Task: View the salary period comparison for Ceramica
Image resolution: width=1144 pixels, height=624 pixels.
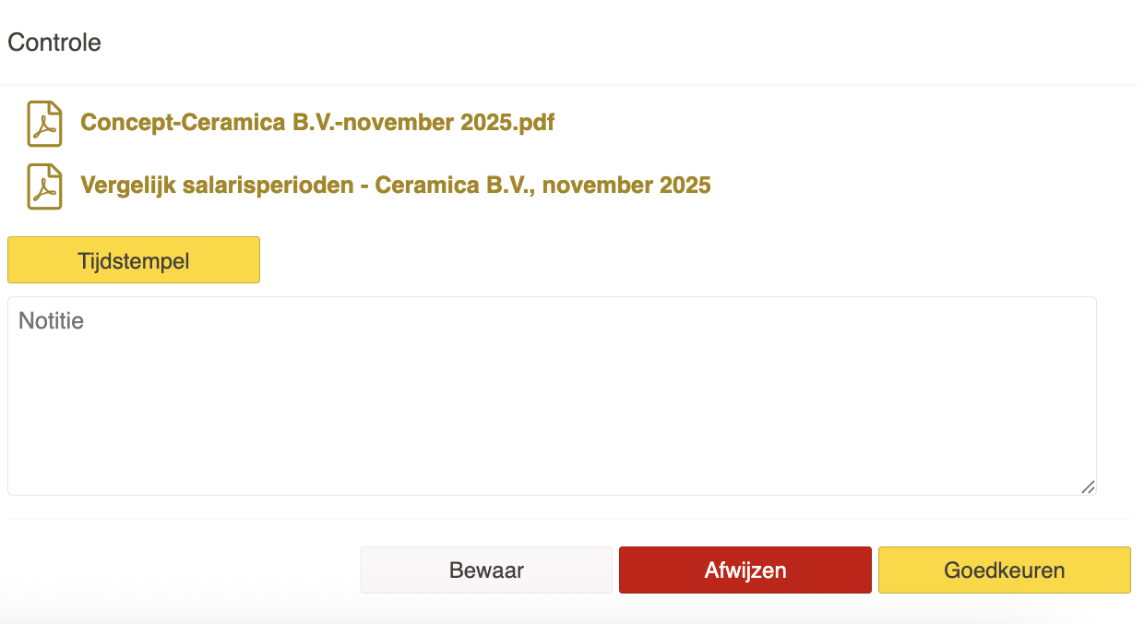Action: point(395,186)
